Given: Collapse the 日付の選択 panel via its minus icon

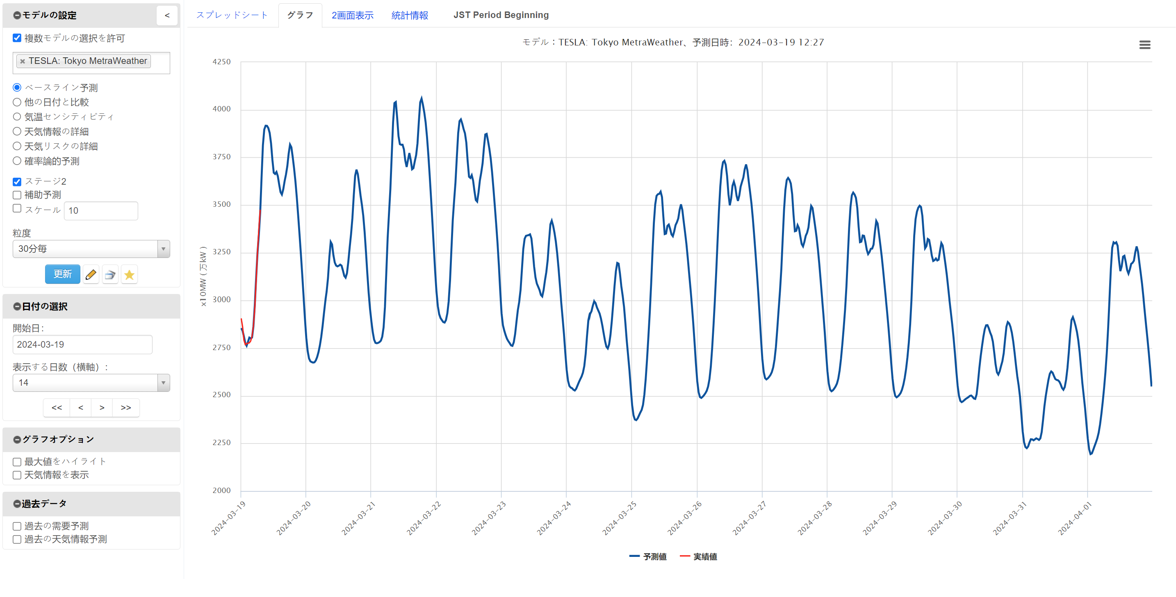Looking at the screenshot, I should point(16,306).
